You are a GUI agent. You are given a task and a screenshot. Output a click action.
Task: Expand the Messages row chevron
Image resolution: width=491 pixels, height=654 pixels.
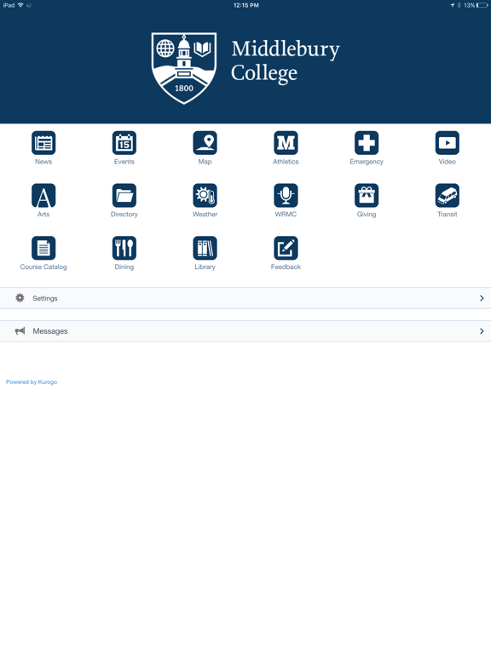click(482, 331)
